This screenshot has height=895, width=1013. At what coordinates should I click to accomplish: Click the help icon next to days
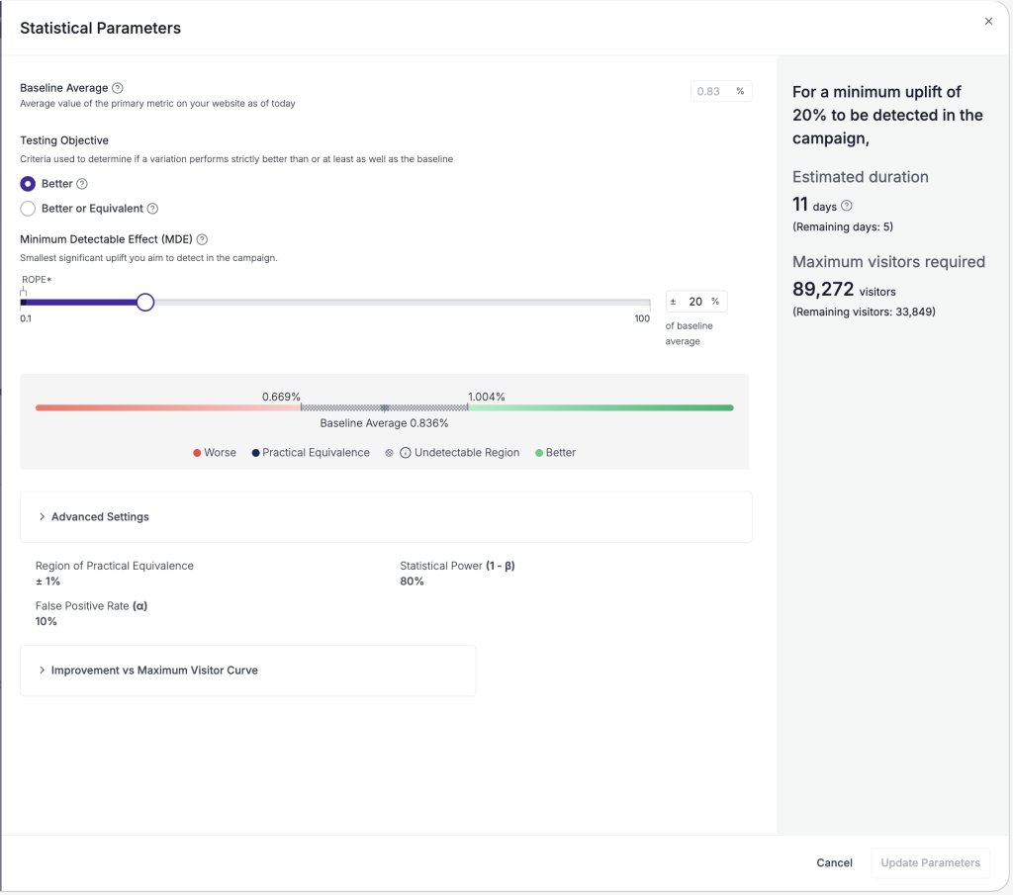847,206
